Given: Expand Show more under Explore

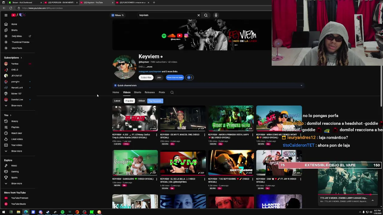Looking at the screenshot, I should [x=16, y=184].
